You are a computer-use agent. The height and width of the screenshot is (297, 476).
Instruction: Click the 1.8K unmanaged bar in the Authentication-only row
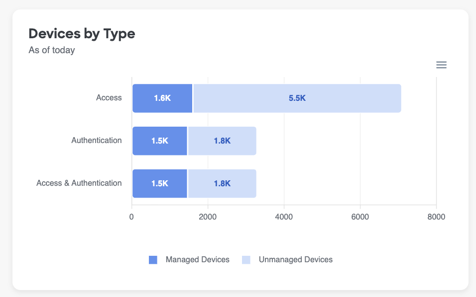(222, 141)
